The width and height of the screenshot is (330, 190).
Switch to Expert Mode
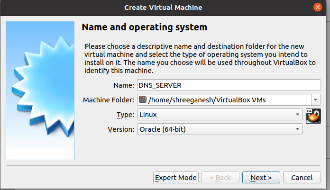point(176,178)
